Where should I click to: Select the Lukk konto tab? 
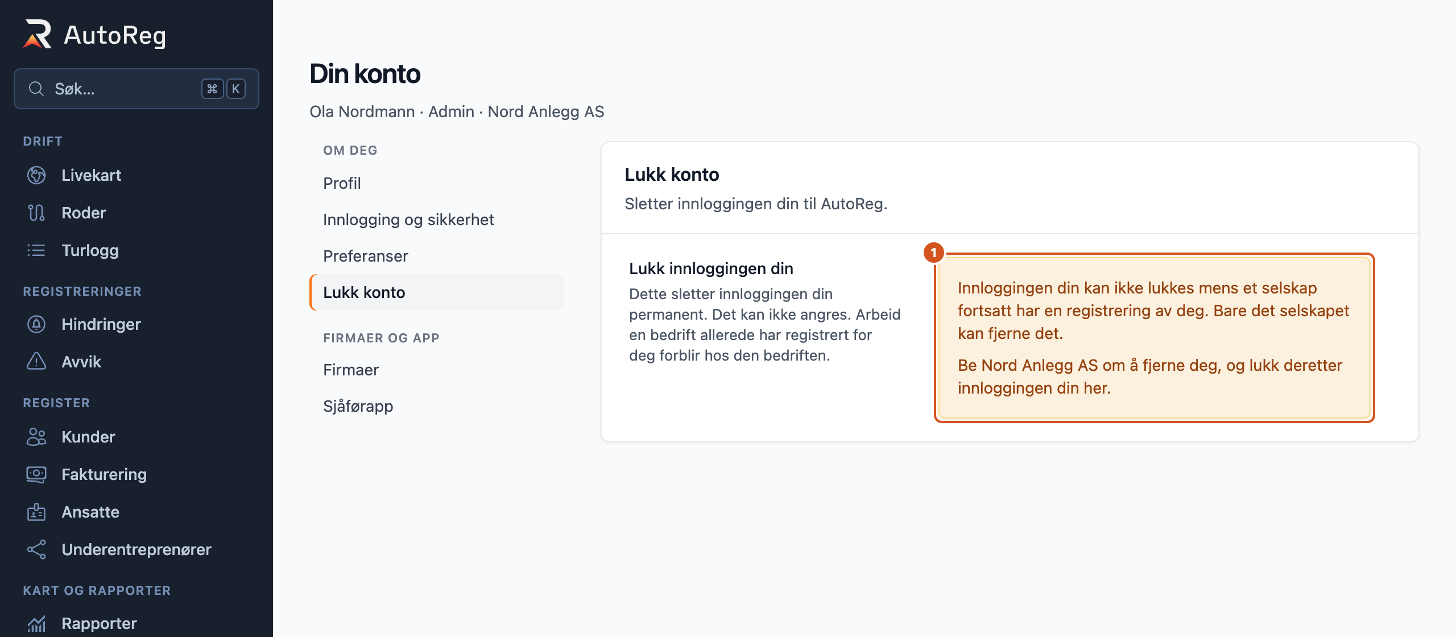click(437, 292)
